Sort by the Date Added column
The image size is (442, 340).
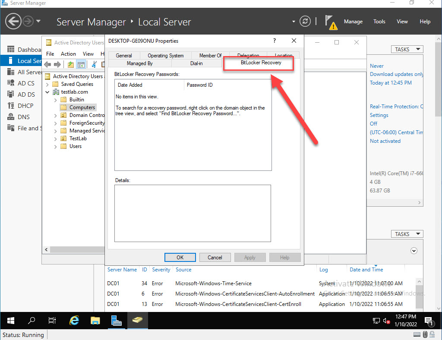point(149,85)
